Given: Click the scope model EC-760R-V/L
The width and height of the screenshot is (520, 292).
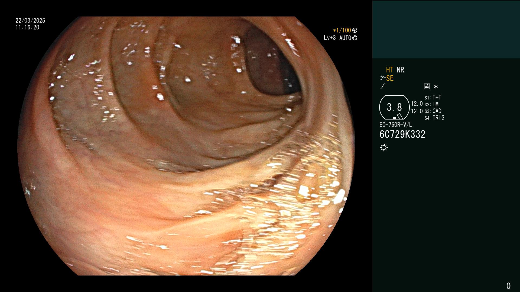Looking at the screenshot, I should pyautogui.click(x=395, y=125).
